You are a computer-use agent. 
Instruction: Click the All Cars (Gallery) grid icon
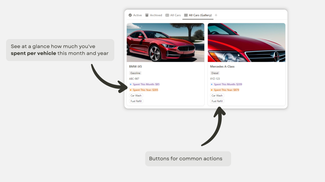pyautogui.click(x=186, y=15)
